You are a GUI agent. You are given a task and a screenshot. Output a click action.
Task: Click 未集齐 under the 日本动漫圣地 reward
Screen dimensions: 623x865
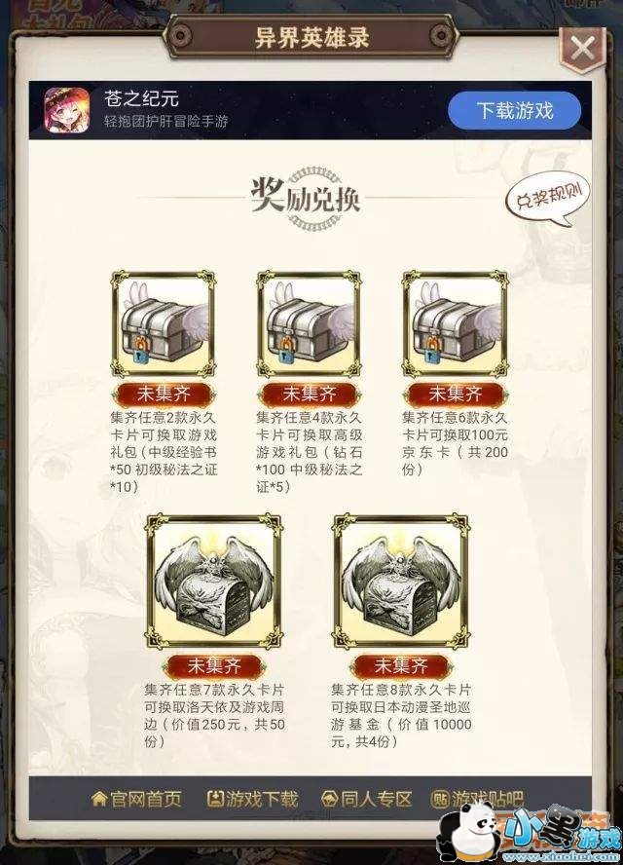tap(401, 666)
